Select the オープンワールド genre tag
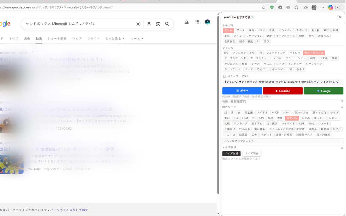The image size is (346, 216). pyautogui.click(x=235, y=58)
